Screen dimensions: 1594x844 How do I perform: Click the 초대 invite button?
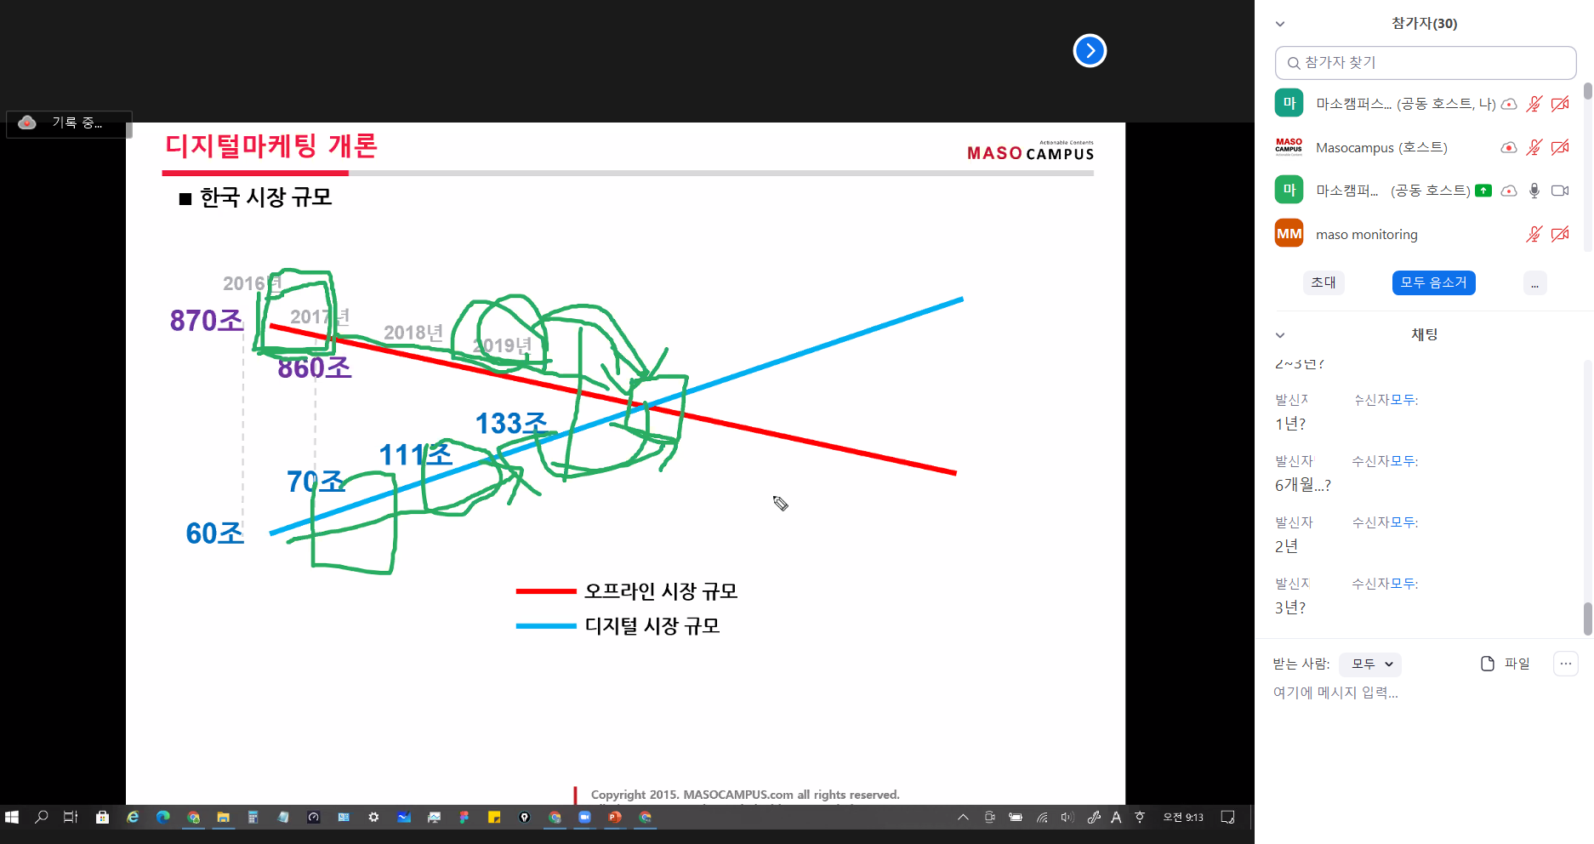(1323, 282)
